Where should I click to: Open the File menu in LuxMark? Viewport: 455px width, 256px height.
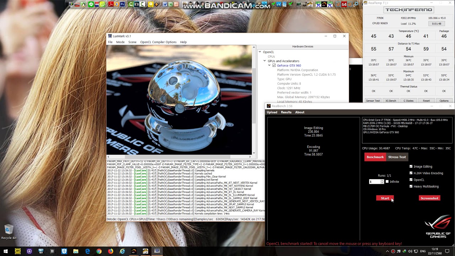coord(110,42)
